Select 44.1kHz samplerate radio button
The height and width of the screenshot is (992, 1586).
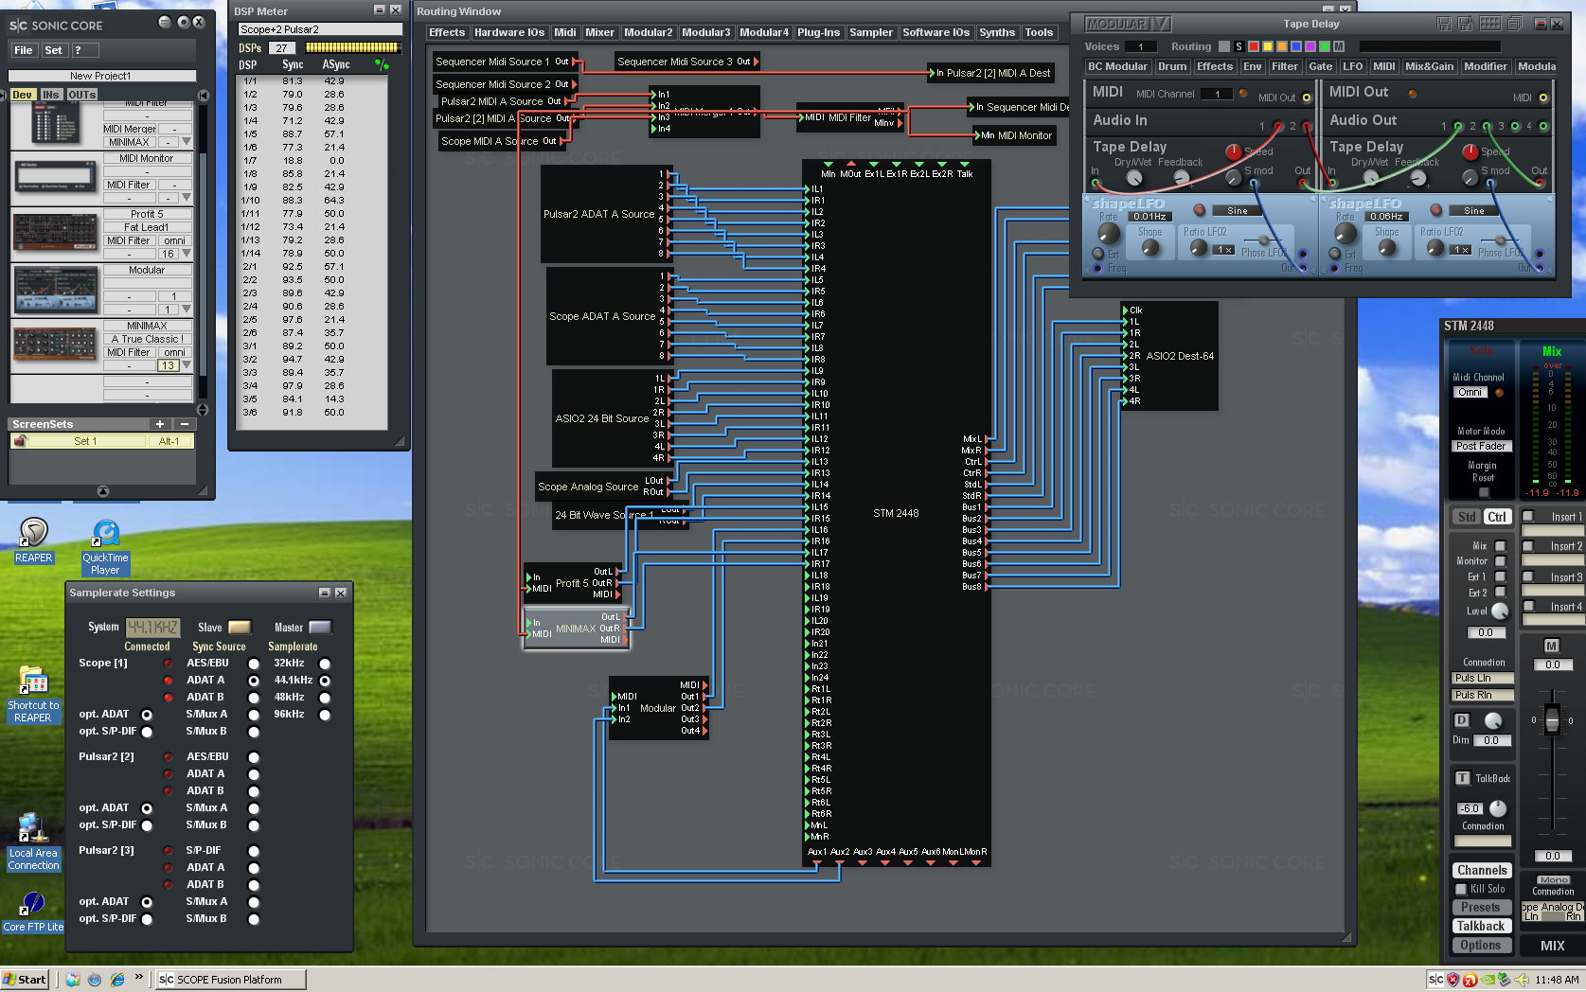point(325,681)
